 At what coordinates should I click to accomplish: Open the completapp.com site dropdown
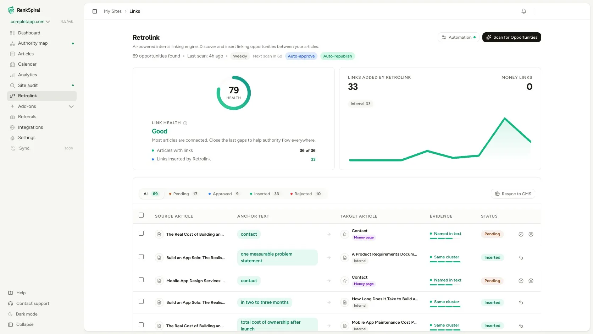click(x=30, y=22)
